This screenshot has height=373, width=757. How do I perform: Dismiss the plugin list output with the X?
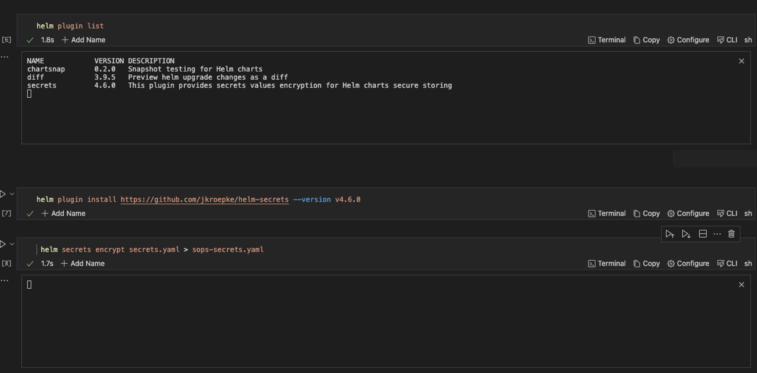pyautogui.click(x=741, y=61)
